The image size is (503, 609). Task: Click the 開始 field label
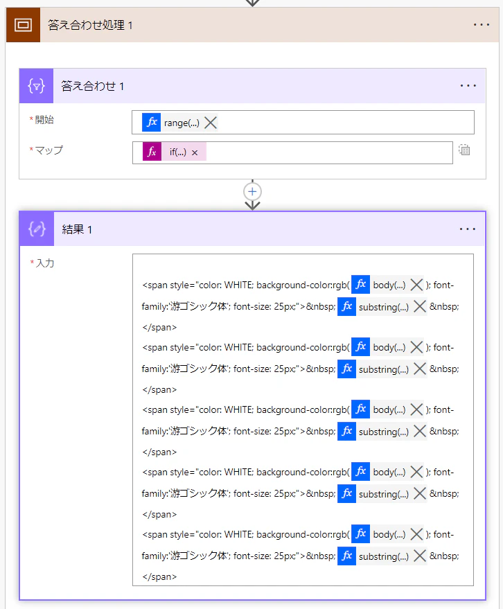44,120
